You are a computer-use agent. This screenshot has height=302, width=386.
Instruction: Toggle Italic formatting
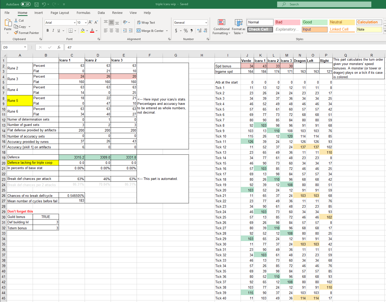pyautogui.click(x=53, y=31)
